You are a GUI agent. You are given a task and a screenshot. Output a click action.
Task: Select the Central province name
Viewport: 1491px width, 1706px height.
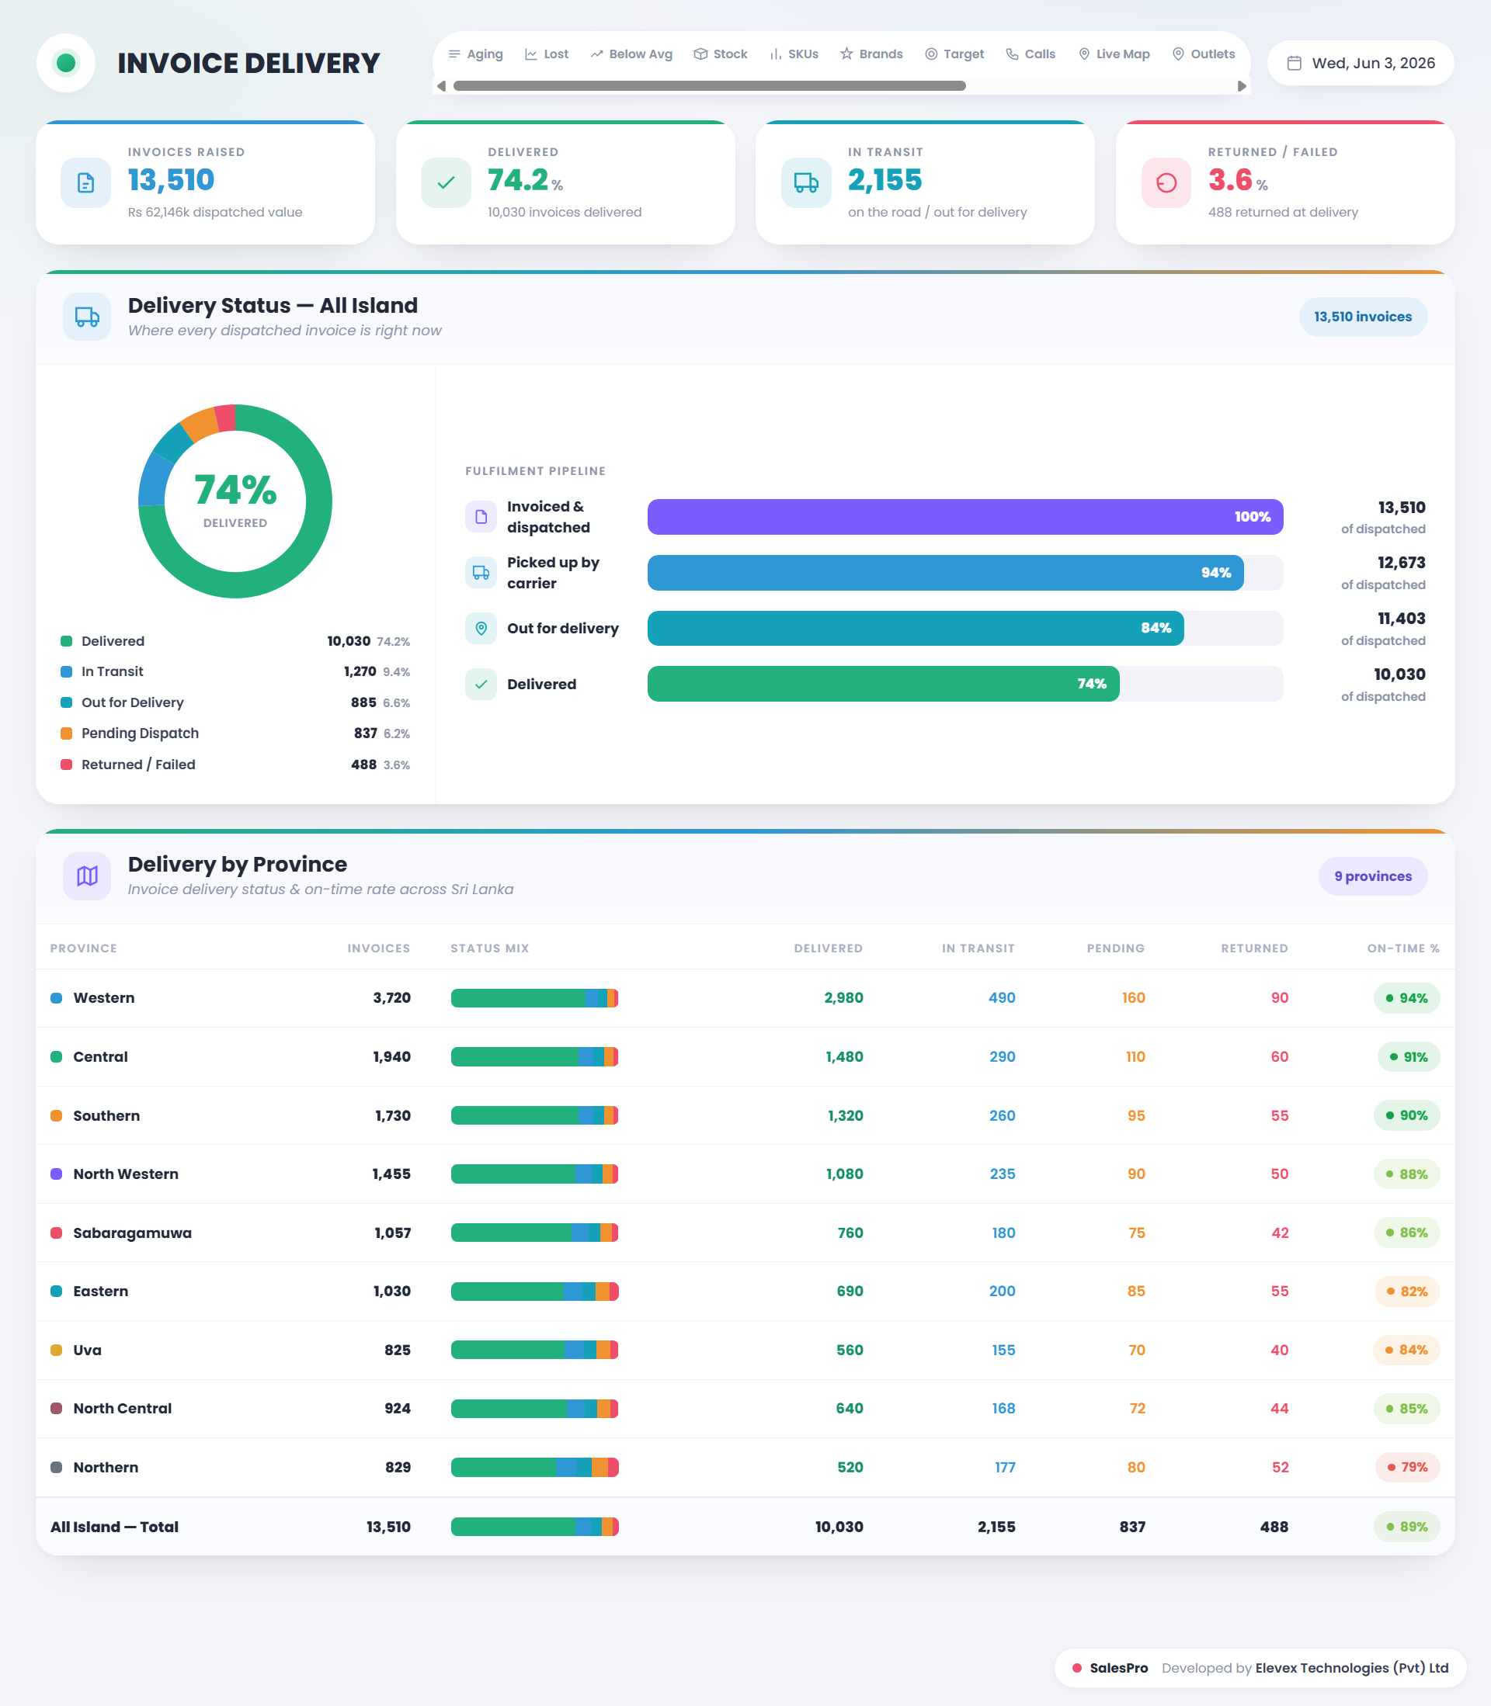[x=101, y=1056]
